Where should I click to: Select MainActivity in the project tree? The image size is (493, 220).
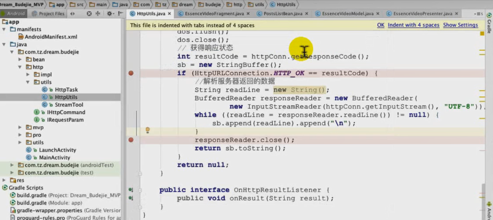(54, 158)
